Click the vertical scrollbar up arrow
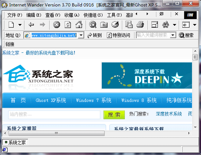Viewport: 201px width, 155px height. 195,51
